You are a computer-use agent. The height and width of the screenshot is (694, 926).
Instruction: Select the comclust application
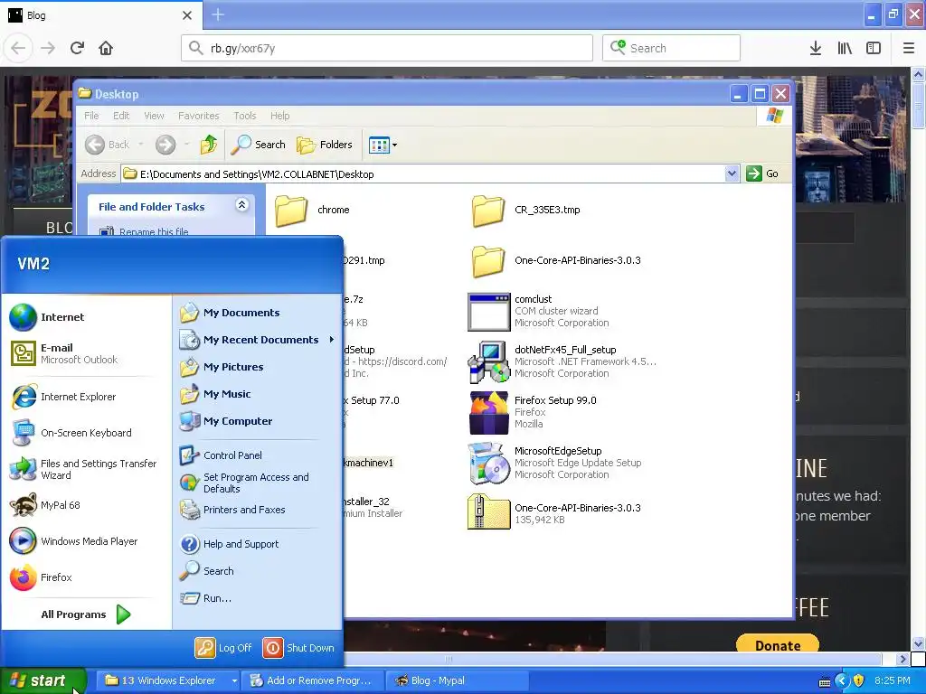[x=539, y=311]
